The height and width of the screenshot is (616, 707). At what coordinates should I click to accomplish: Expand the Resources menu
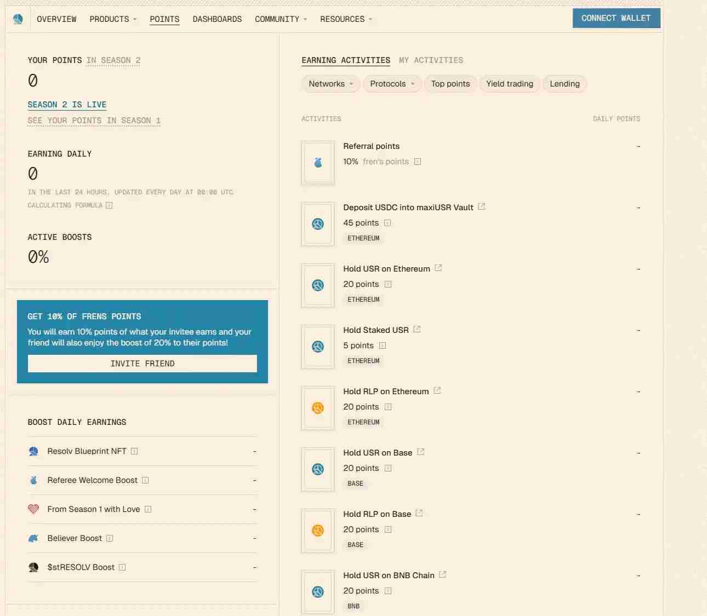coord(346,19)
